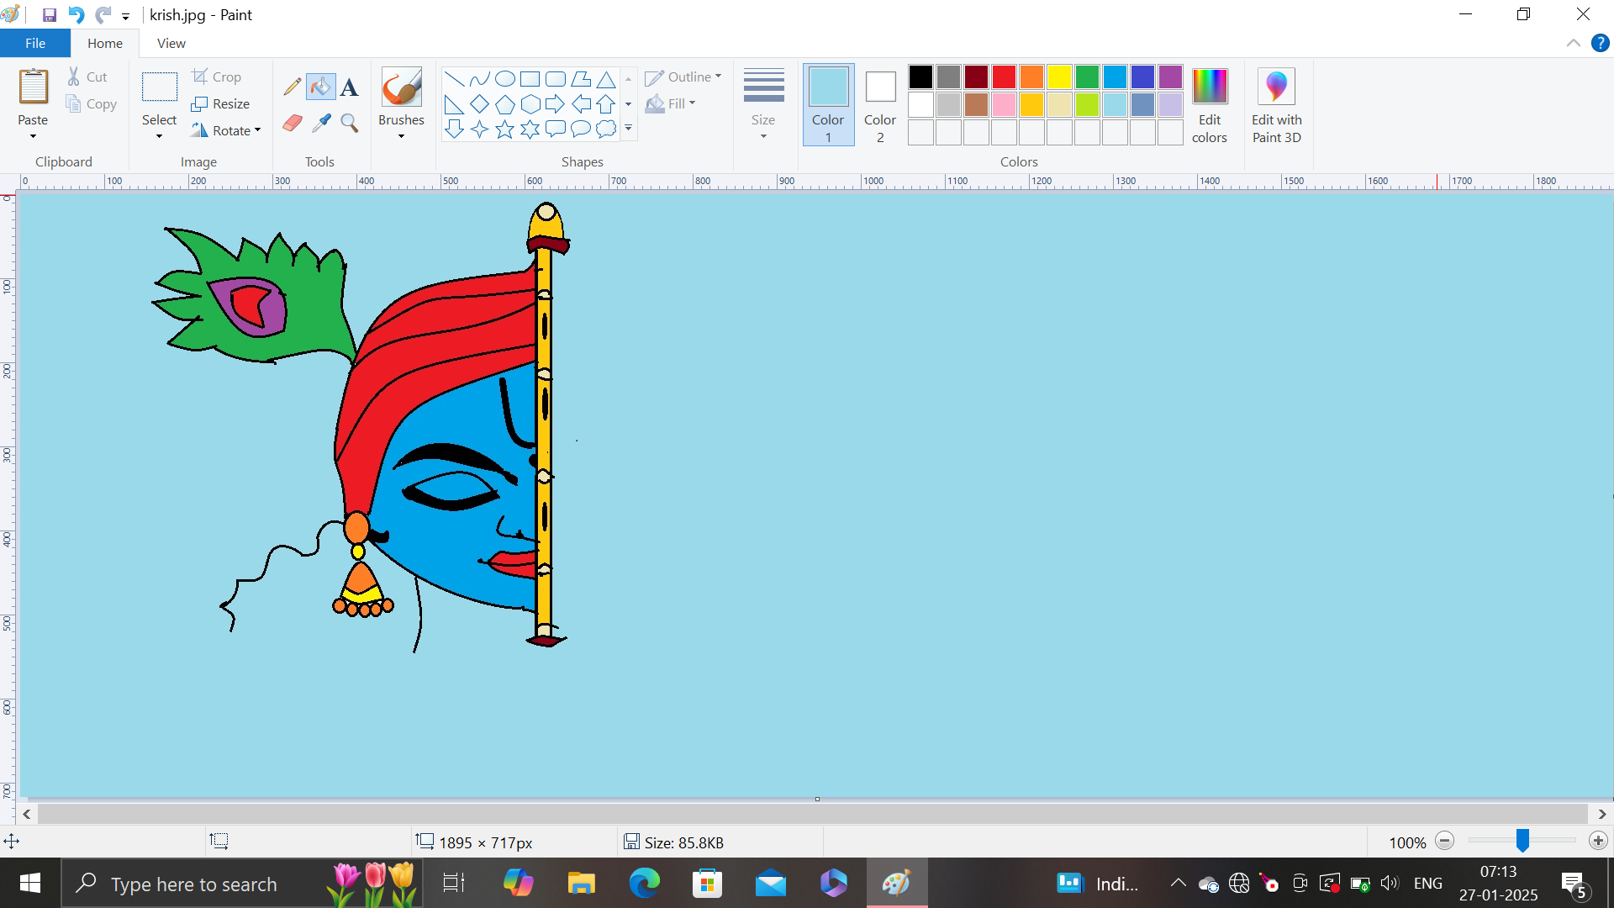Select the Magnifier tool

click(x=350, y=124)
